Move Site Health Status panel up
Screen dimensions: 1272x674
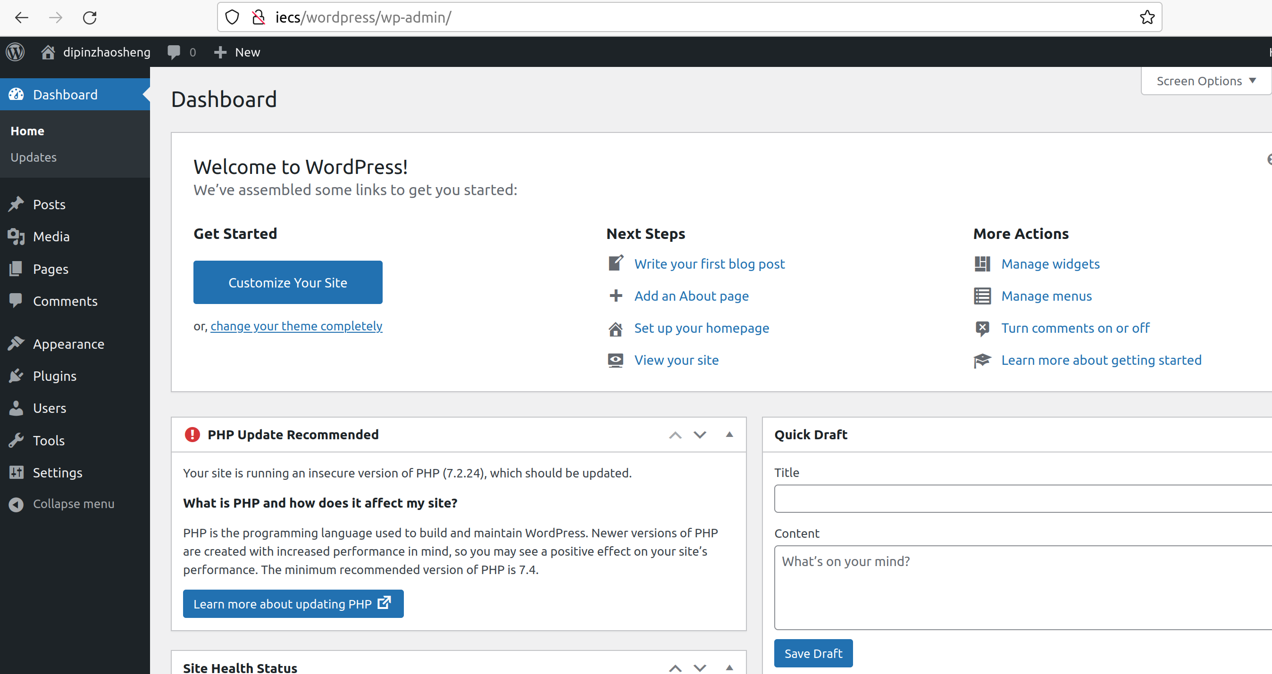point(675,668)
